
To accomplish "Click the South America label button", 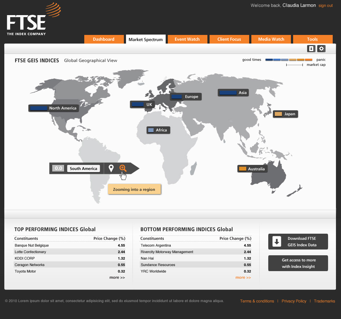I will (84, 169).
